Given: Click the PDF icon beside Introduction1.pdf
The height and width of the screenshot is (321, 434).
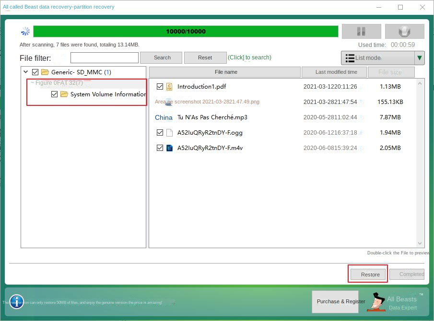Looking at the screenshot, I should coord(169,86).
